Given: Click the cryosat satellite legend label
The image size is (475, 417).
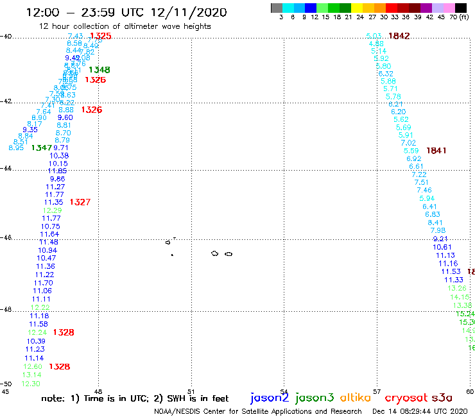Looking at the screenshot, I should pos(406,398).
